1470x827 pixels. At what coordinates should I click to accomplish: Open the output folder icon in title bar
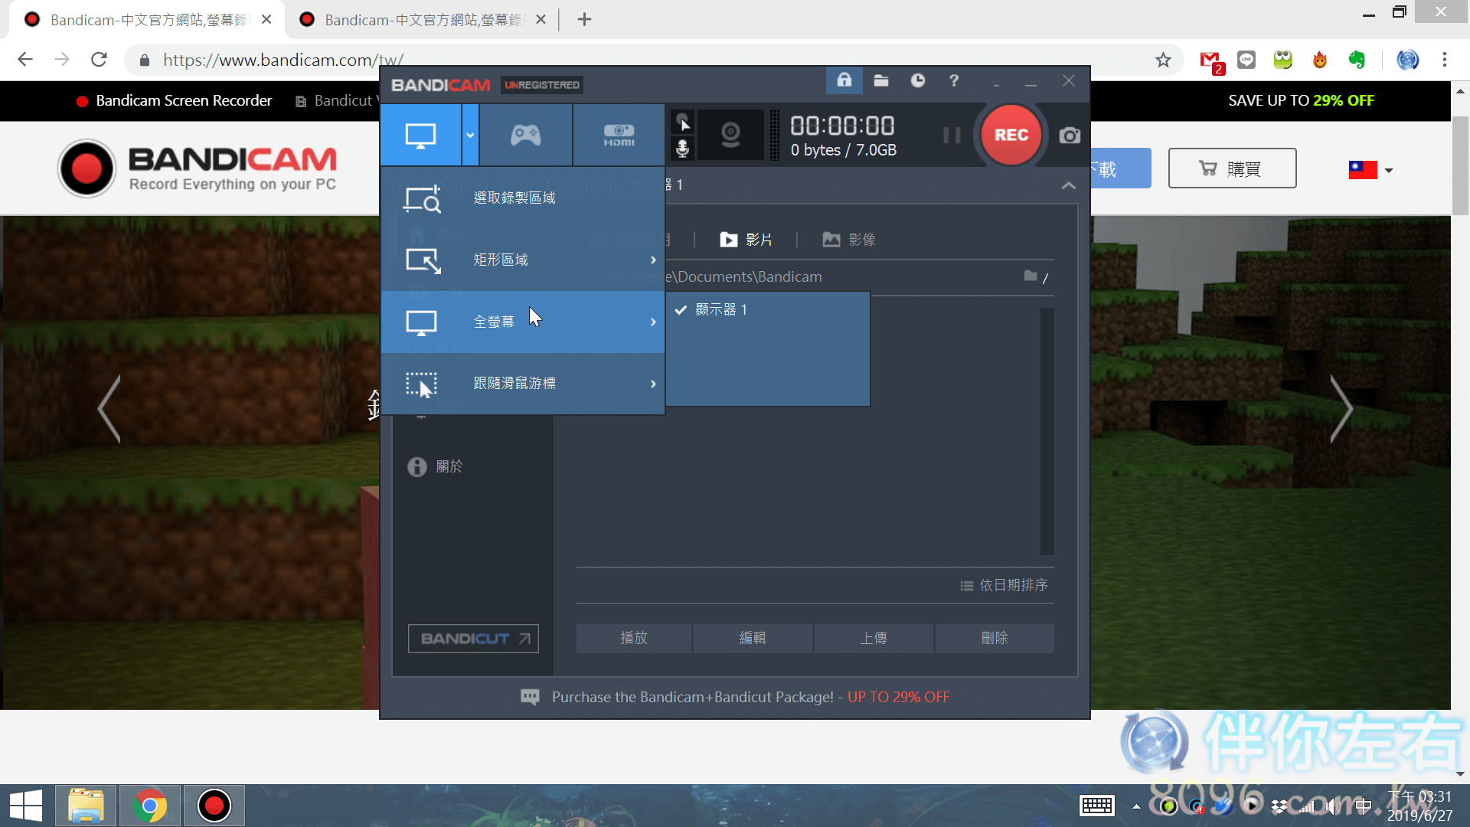[881, 80]
